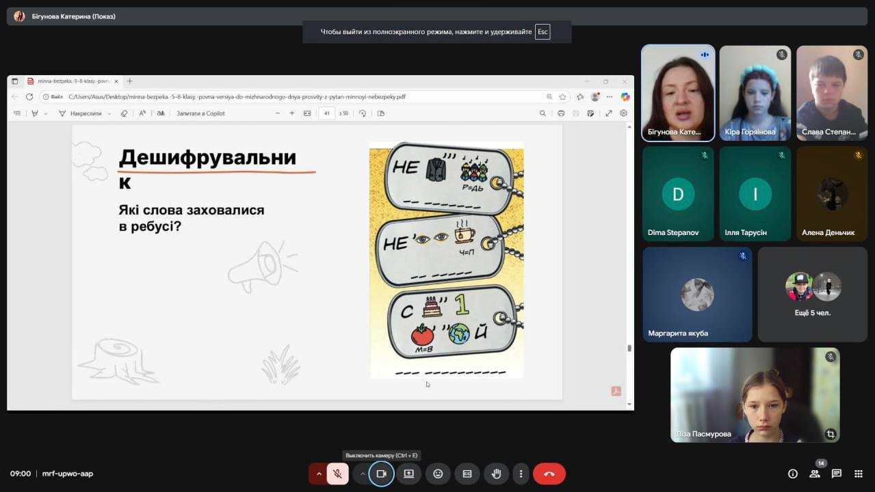The image size is (875, 492).
Task: Open meeting details info icon
Action: tap(792, 474)
